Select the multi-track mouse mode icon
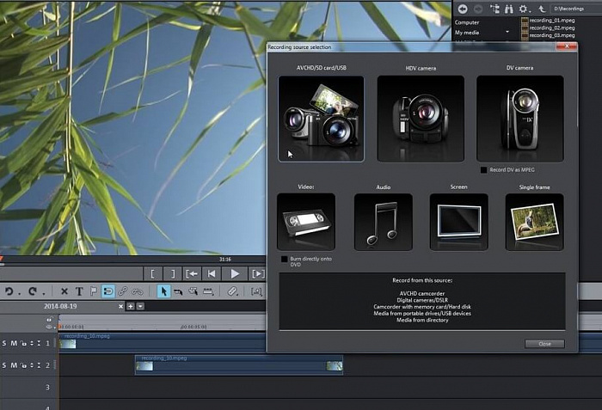 (x=193, y=291)
